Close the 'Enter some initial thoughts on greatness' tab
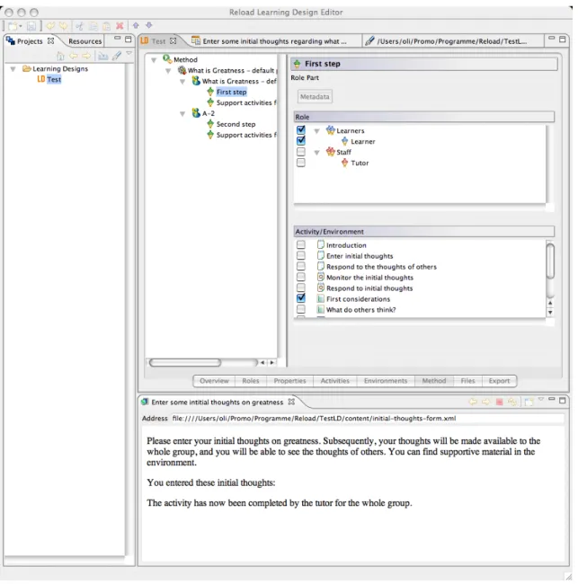 point(291,402)
